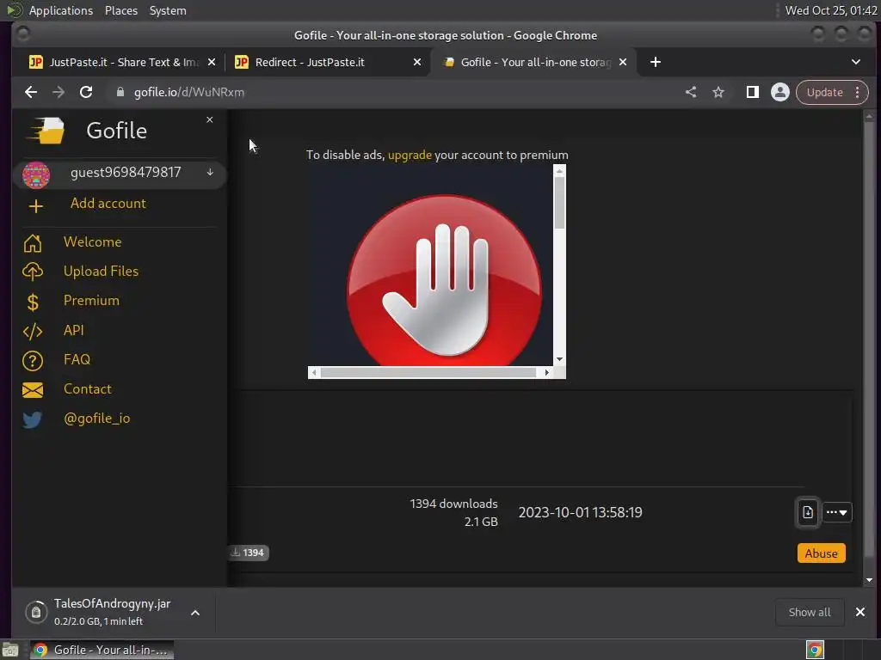Open the Upload Files link
Viewport: 881px width, 660px height.
pos(101,271)
